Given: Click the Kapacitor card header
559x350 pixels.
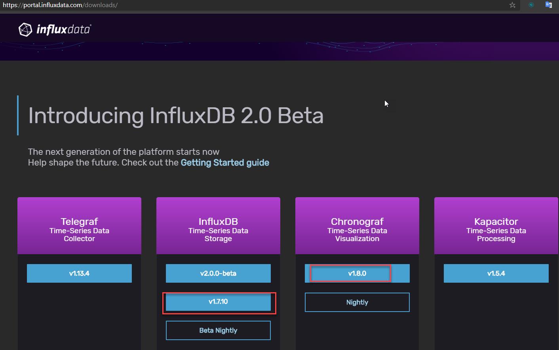Looking at the screenshot, I should [x=496, y=226].
